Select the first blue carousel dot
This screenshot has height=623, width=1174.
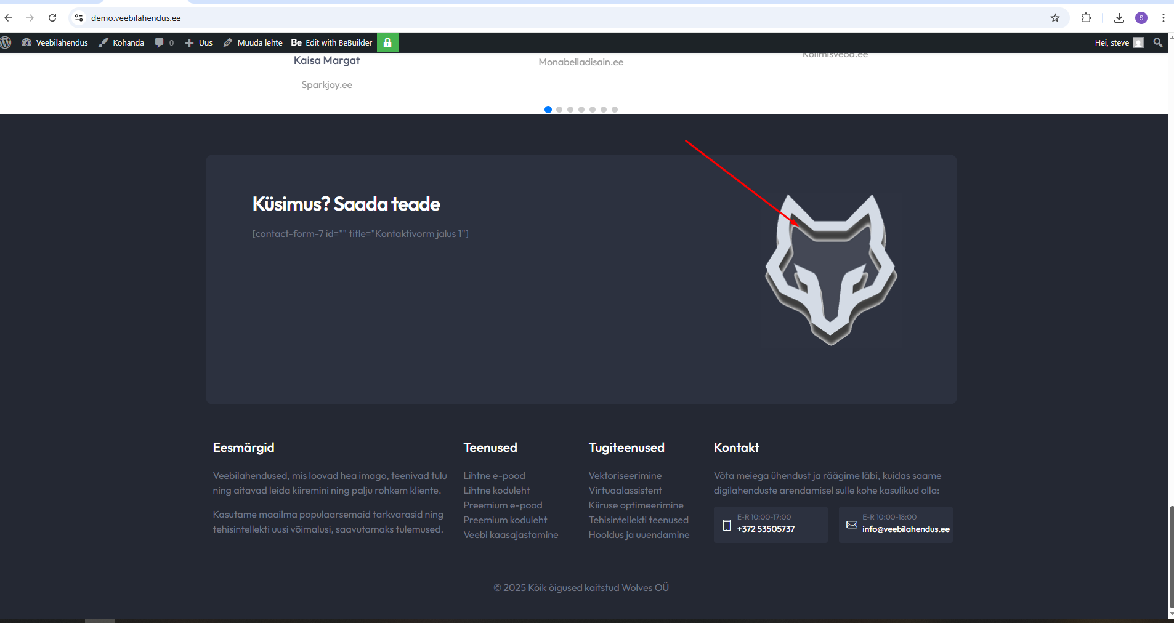(548, 110)
